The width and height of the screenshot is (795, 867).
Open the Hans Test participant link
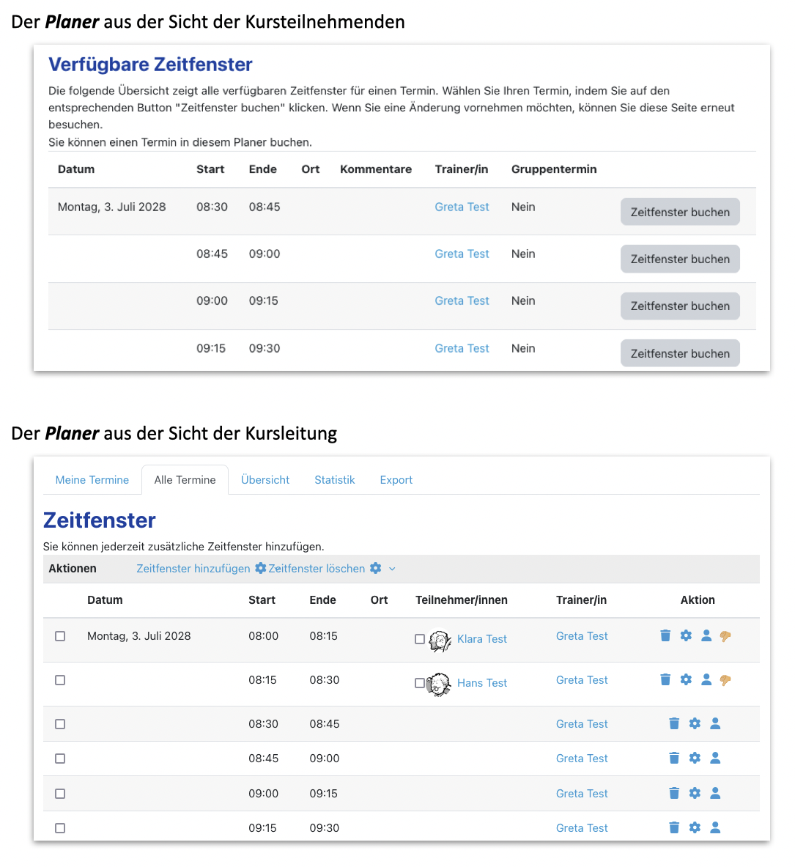(481, 683)
